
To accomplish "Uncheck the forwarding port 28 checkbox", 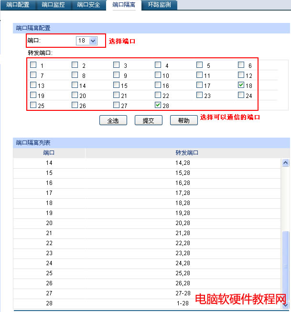I will (x=158, y=105).
